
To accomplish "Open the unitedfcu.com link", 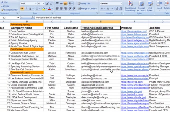I will point(132,94).
